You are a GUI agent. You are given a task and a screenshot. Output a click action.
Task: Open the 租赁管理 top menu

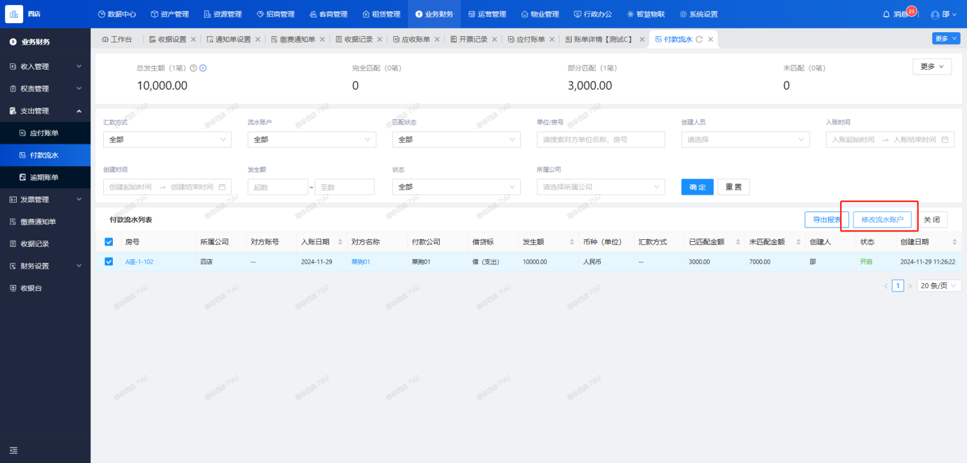pyautogui.click(x=381, y=14)
